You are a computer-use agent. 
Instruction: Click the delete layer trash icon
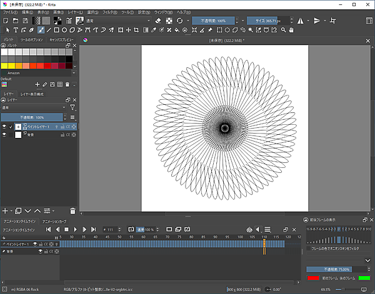(72, 212)
